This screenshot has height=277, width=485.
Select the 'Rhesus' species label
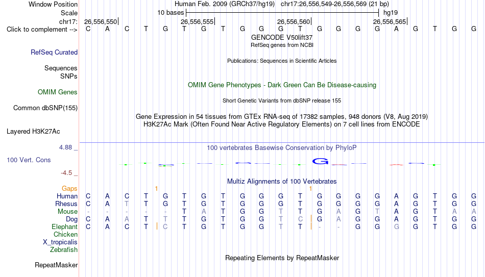pyautogui.click(x=66, y=204)
